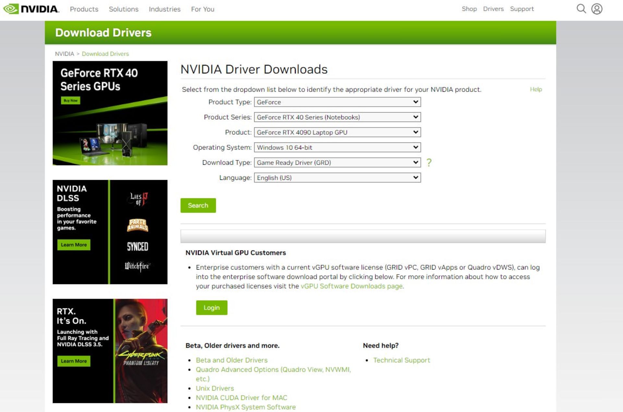
Task: Click the 'Need help?' heading
Action: point(381,345)
